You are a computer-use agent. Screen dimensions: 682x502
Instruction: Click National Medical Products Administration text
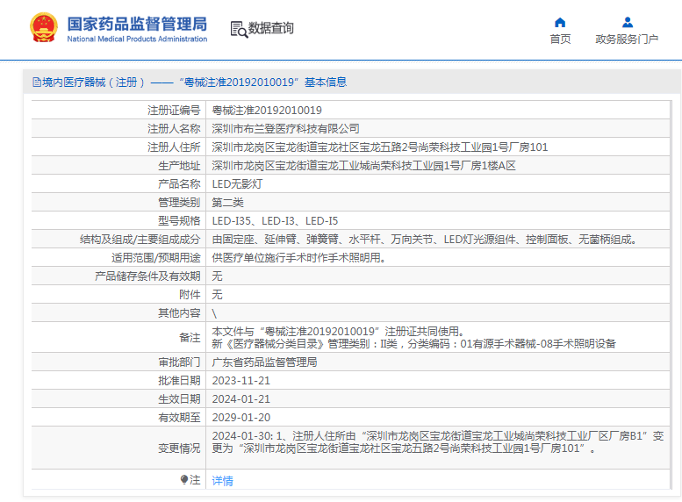pyautogui.click(x=137, y=39)
